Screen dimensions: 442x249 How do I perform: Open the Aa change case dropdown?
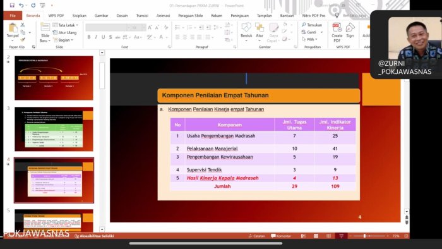click(138, 37)
